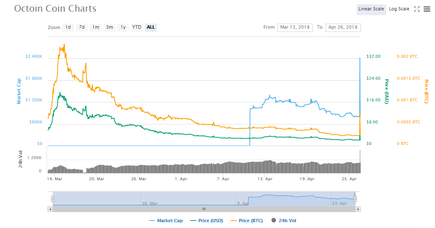
Task: Click the 24h Vol legend circle icon
Action: pos(273,220)
